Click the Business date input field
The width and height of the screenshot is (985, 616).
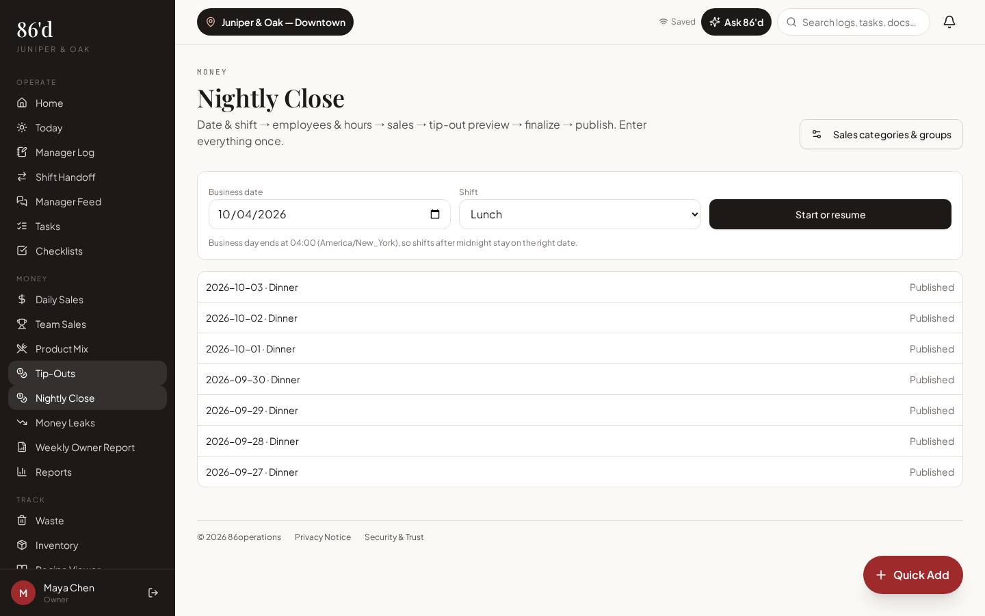click(x=330, y=214)
